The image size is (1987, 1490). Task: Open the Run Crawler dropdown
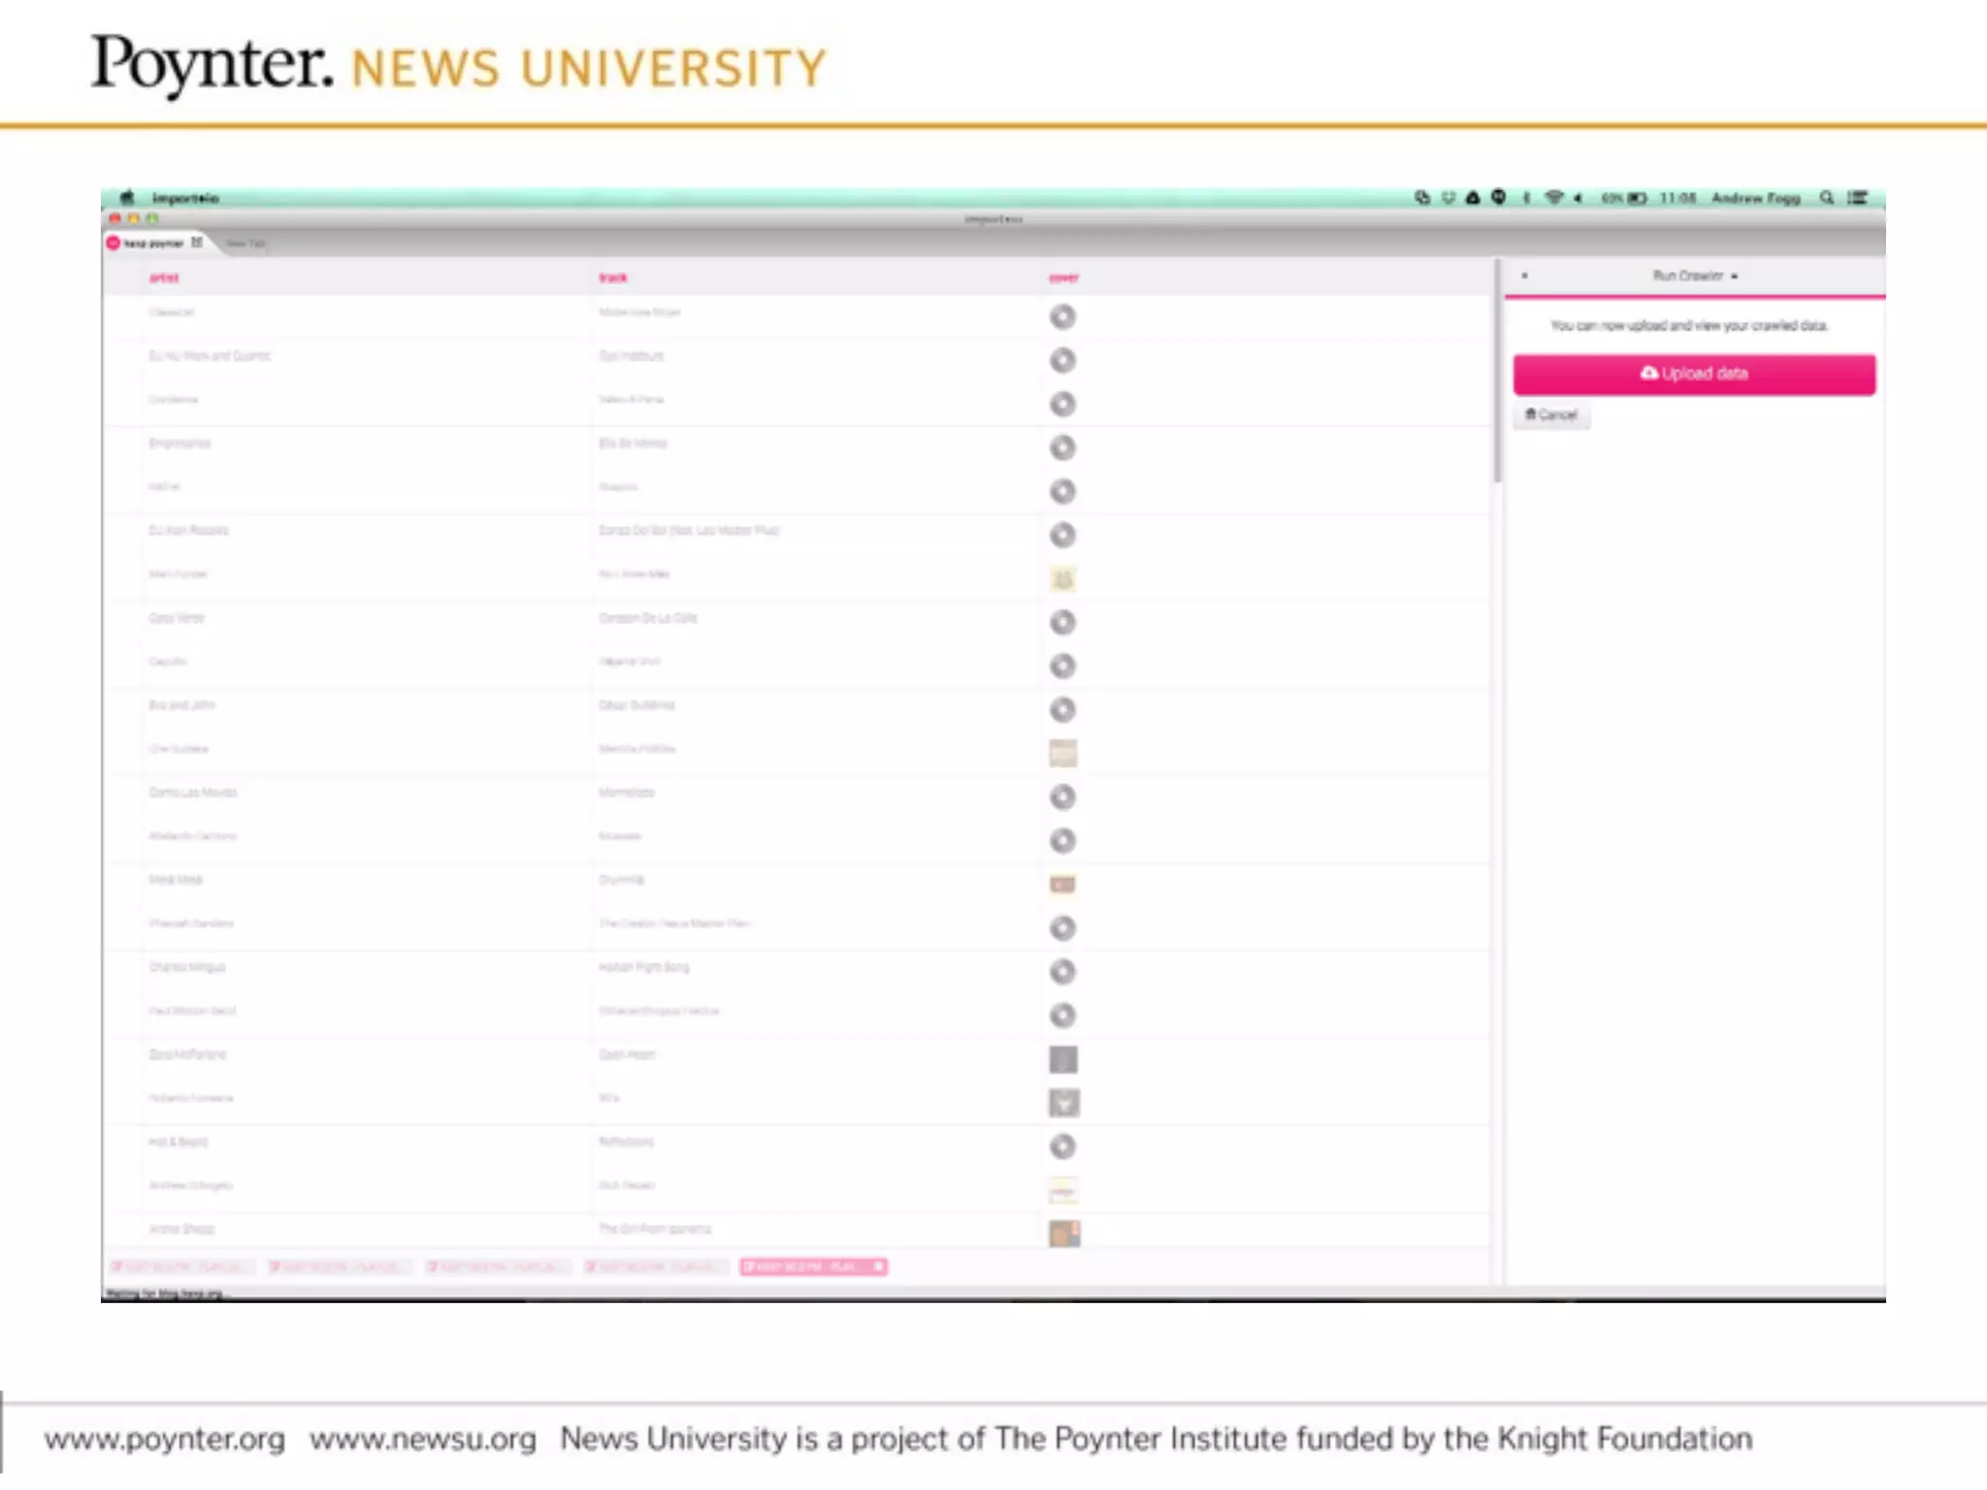click(x=1694, y=276)
